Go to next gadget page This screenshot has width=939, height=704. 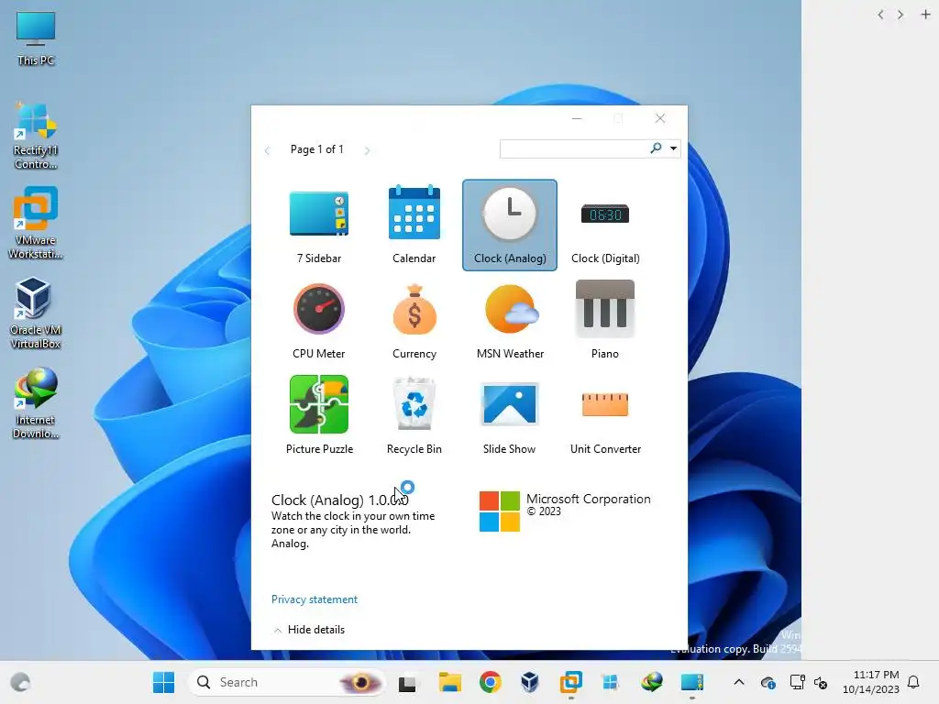coord(367,150)
